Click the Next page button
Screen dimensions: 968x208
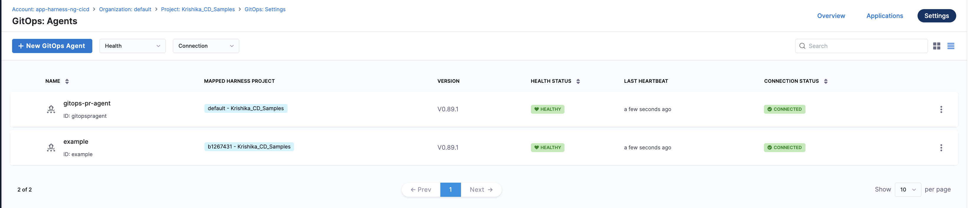481,190
